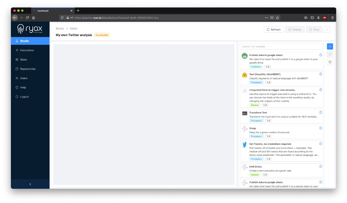347x203 pixels.
Task: Open help for Sleep module
Action: 321,128
